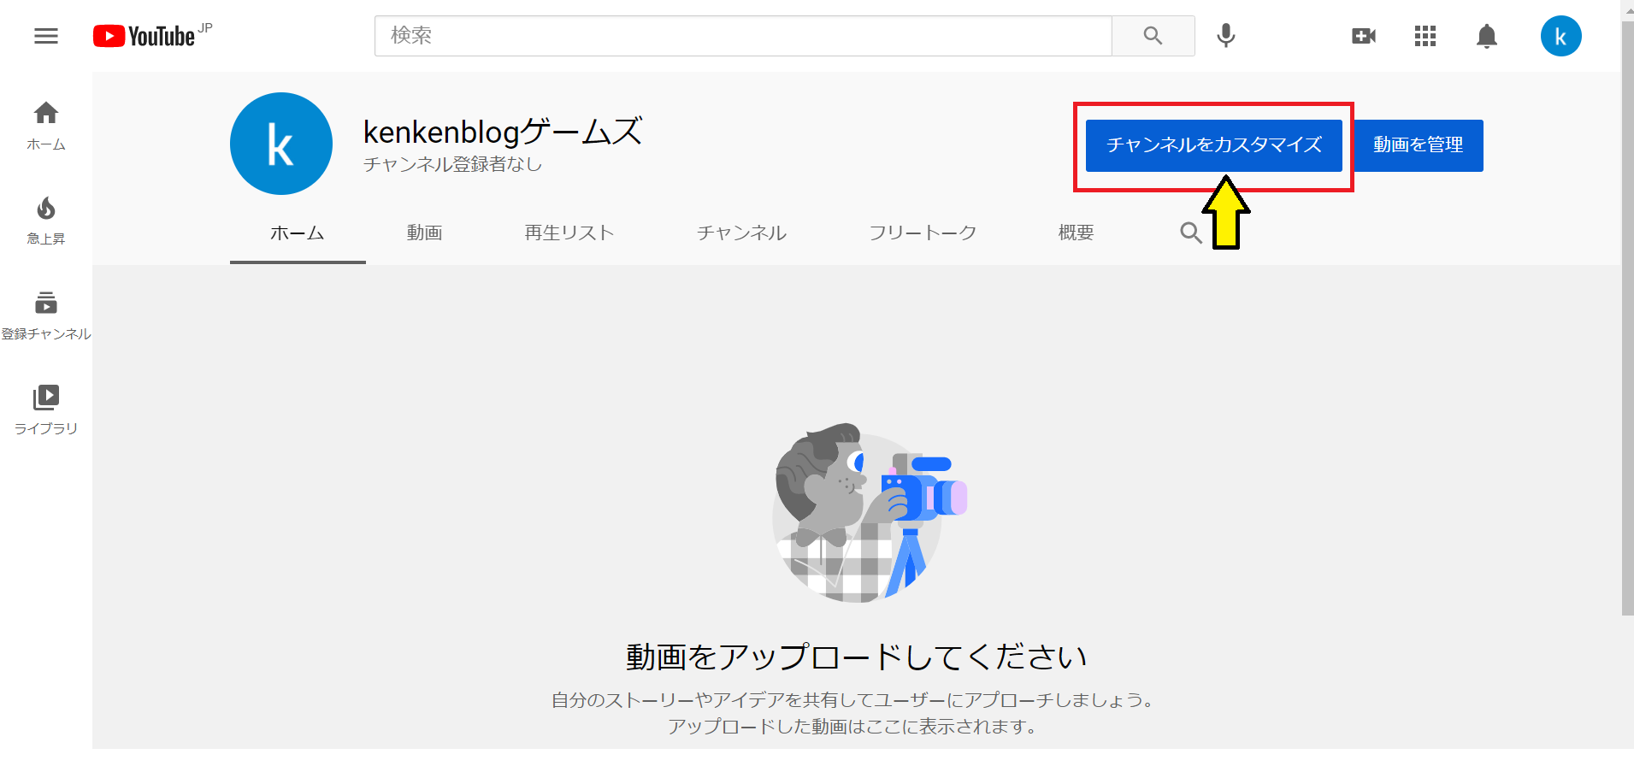Go to ホーム in the sidebar
Viewport: 1634px width, 766px height.
coord(46,126)
